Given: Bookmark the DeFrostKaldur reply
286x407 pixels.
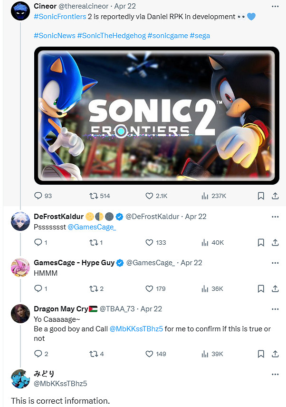Looking at the screenshot, I should coord(261,242).
